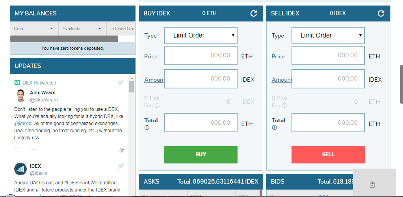Focus the buy Price input field
The height and width of the screenshot is (197, 403).
point(201,56)
